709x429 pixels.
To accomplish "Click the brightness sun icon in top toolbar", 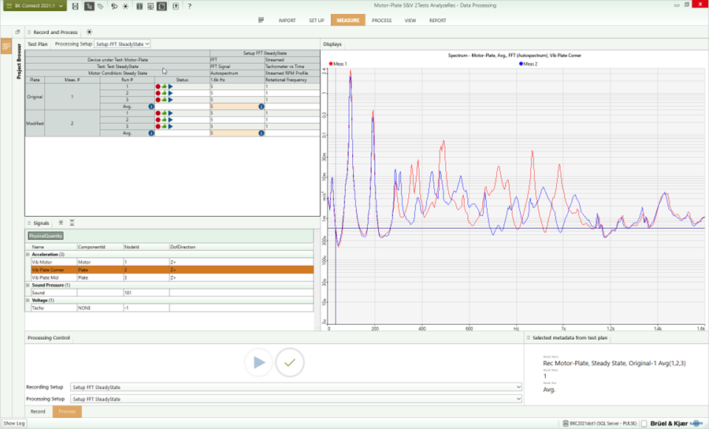I will (x=124, y=6).
